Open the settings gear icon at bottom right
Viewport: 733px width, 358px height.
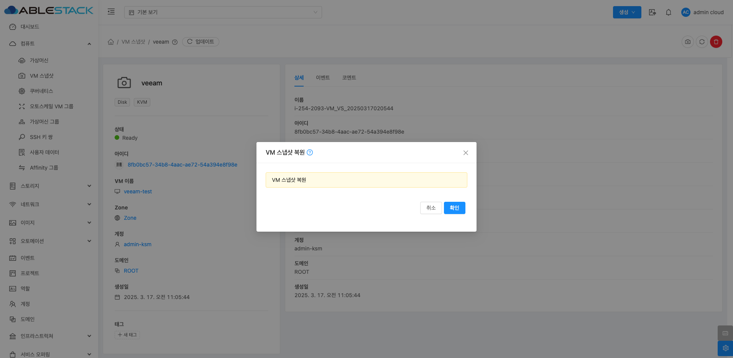click(725, 348)
